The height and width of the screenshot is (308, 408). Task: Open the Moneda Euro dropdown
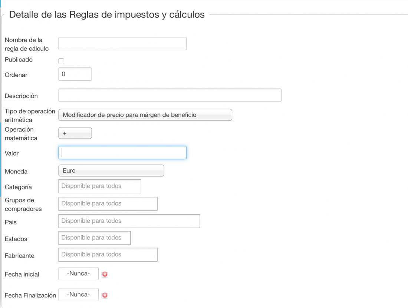(x=111, y=170)
